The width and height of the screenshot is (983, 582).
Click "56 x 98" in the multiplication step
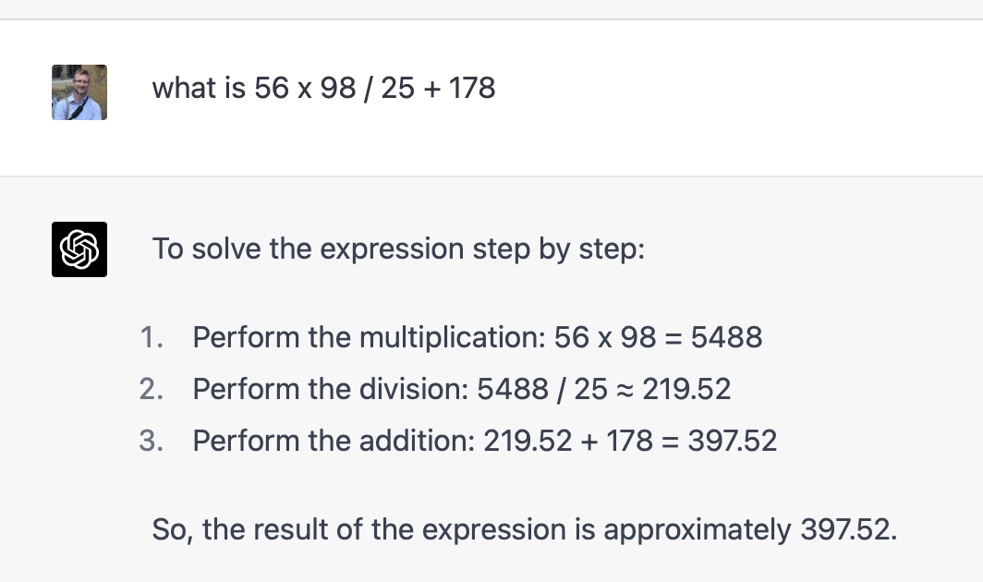coord(604,337)
